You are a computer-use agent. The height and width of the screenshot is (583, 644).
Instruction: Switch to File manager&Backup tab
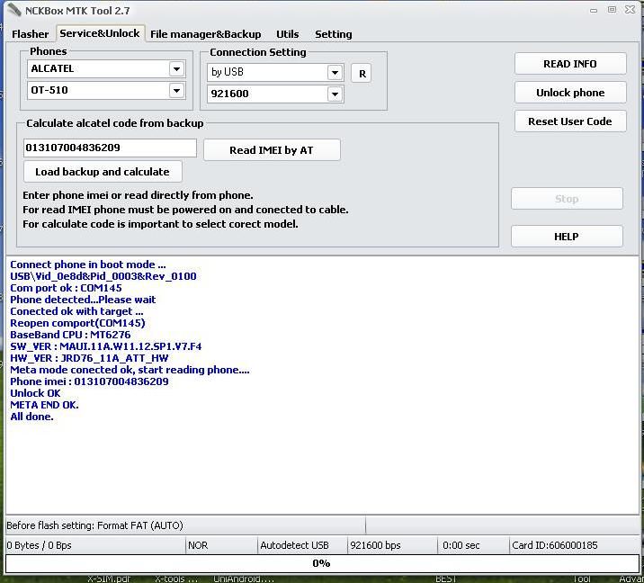click(205, 34)
